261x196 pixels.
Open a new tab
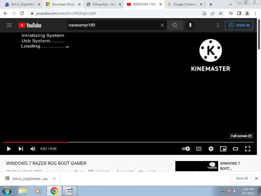click(x=211, y=4)
